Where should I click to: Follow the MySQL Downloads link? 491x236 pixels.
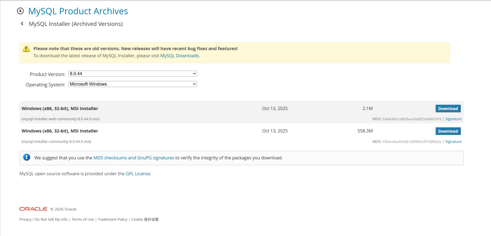(179, 56)
